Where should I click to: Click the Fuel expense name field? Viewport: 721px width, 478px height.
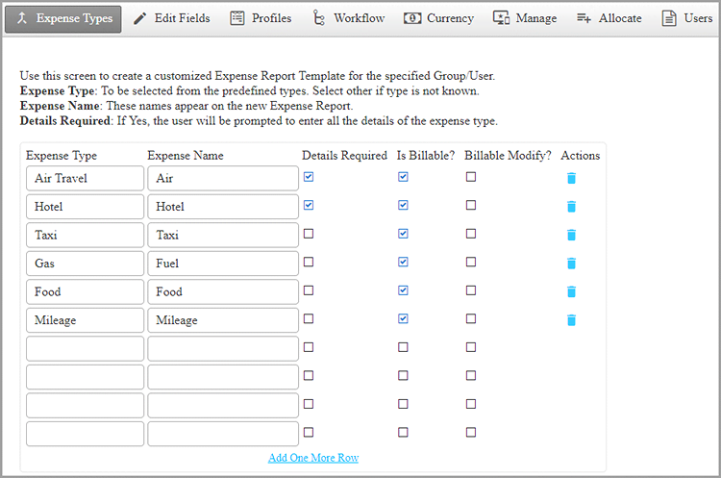tap(223, 264)
